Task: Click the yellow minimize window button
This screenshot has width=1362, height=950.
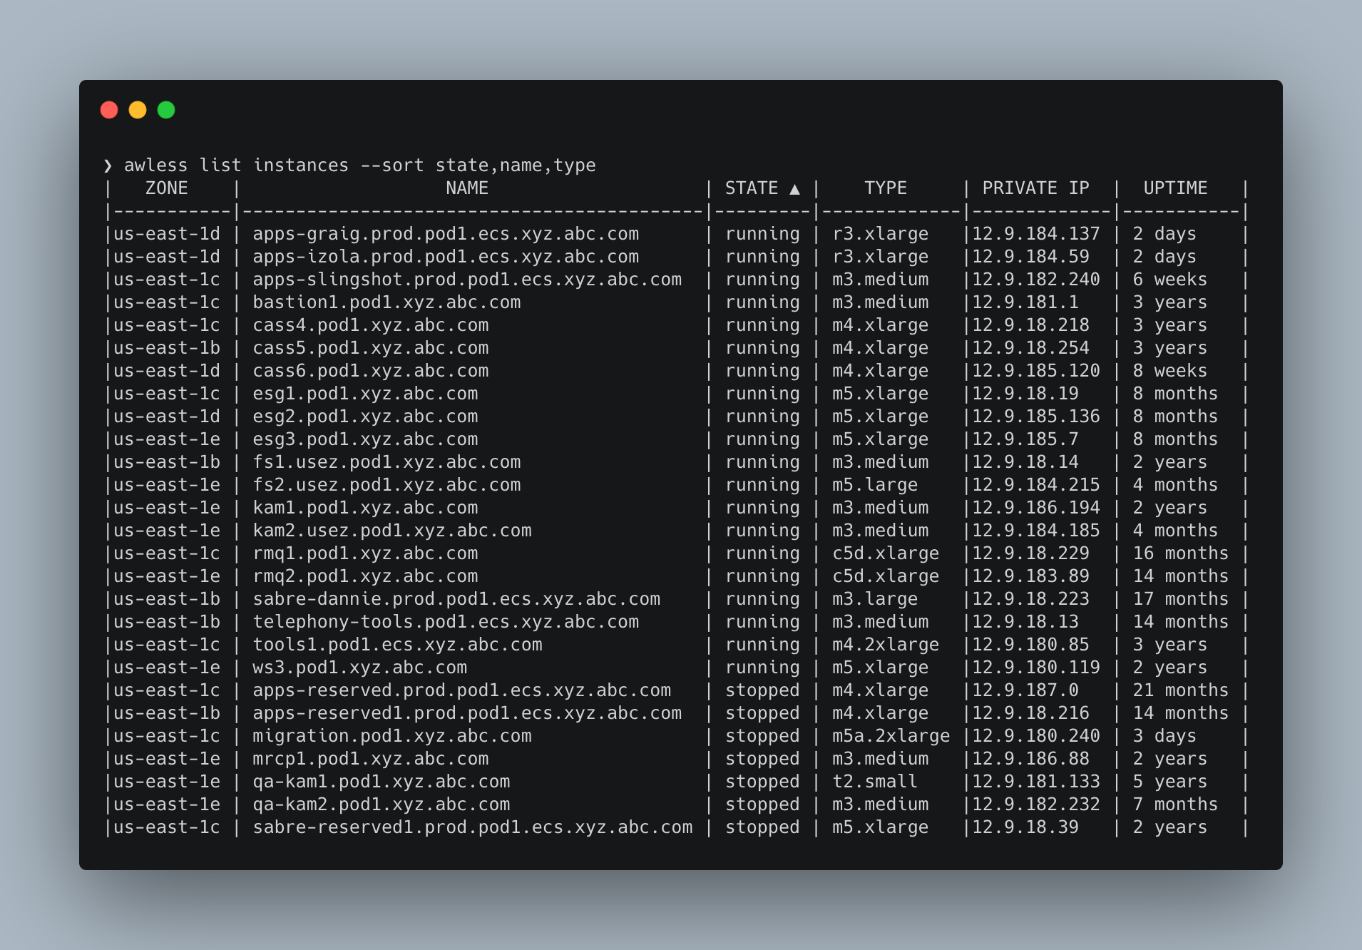Action: pos(138,110)
